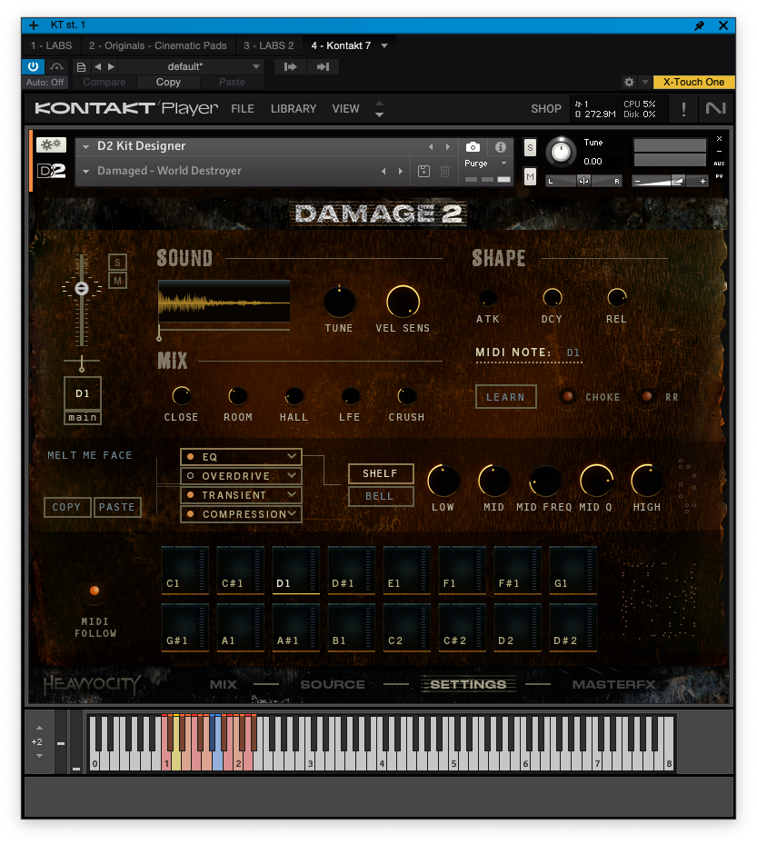Click the instrument volume slider in header
Image resolution: width=757 pixels, height=844 pixels.
671,182
